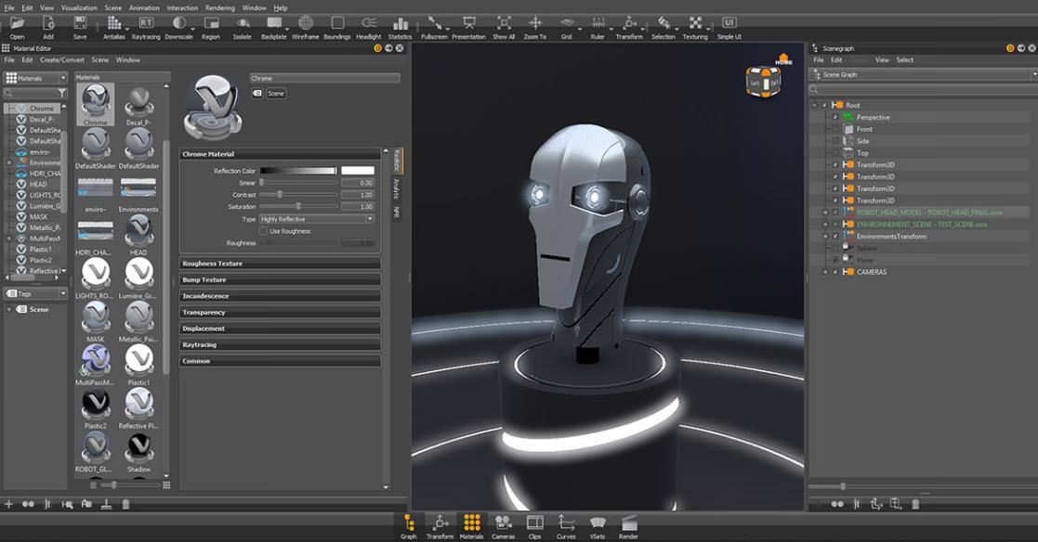Expand the Roughness Texture section
Image resolution: width=1038 pixels, height=542 pixels.
tap(280, 263)
